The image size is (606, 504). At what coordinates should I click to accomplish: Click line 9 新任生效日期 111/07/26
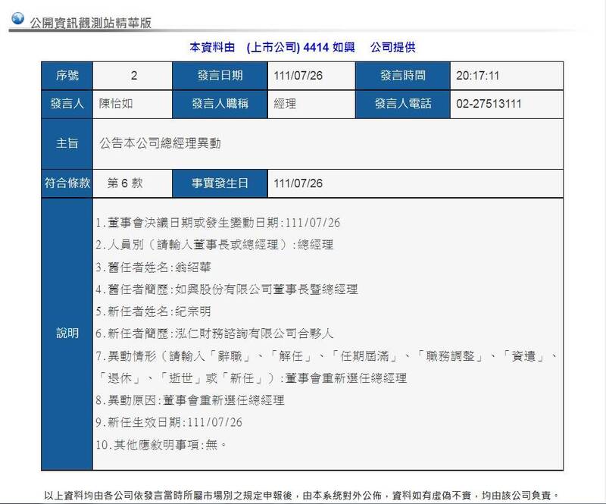tap(169, 422)
